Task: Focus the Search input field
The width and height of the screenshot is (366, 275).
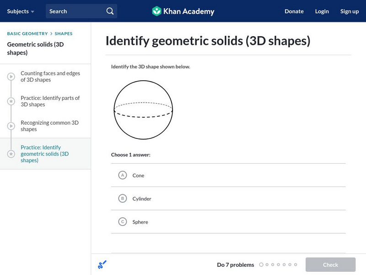Action: 75,11
